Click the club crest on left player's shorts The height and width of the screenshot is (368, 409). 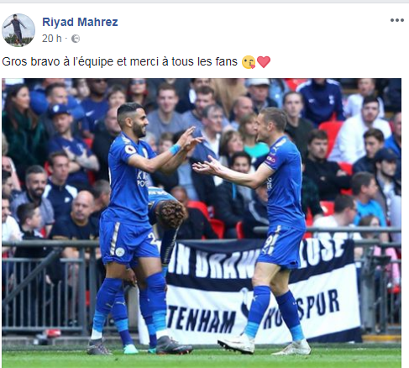120,251
